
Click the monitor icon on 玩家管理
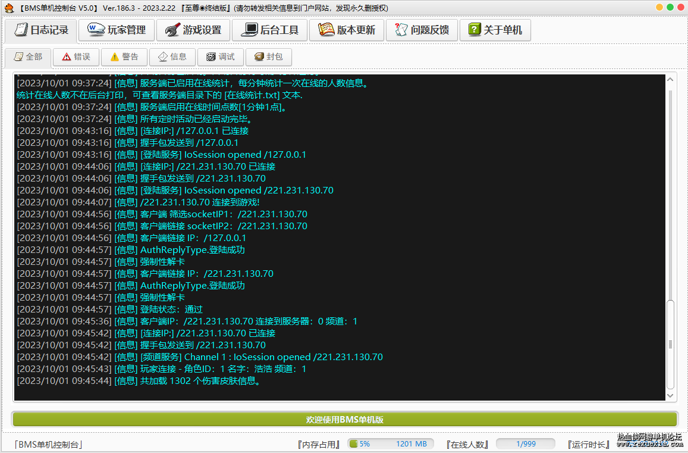(x=96, y=29)
